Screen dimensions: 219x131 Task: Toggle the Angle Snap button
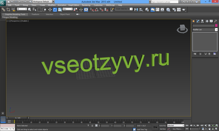96,10
